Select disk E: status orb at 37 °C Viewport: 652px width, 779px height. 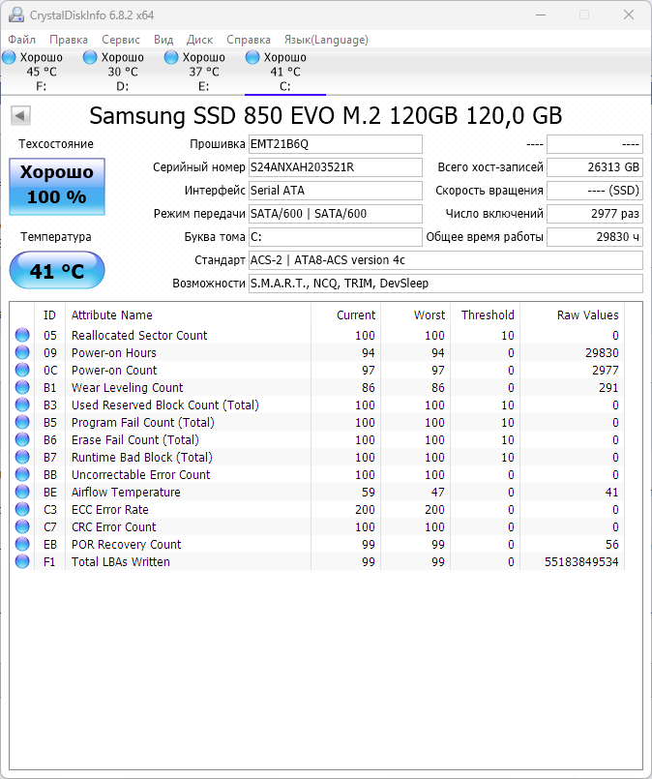coord(171,57)
